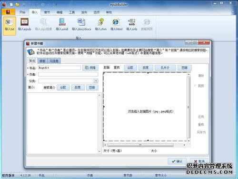This screenshot has height=179, width=238.
Task: Expand the 分类 category dropdown arrow
Action: (x=96, y=81)
